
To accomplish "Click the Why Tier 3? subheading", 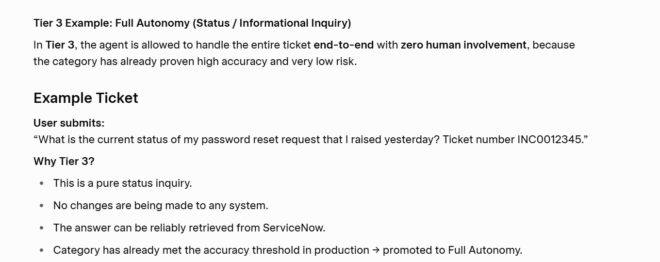I will [64, 161].
